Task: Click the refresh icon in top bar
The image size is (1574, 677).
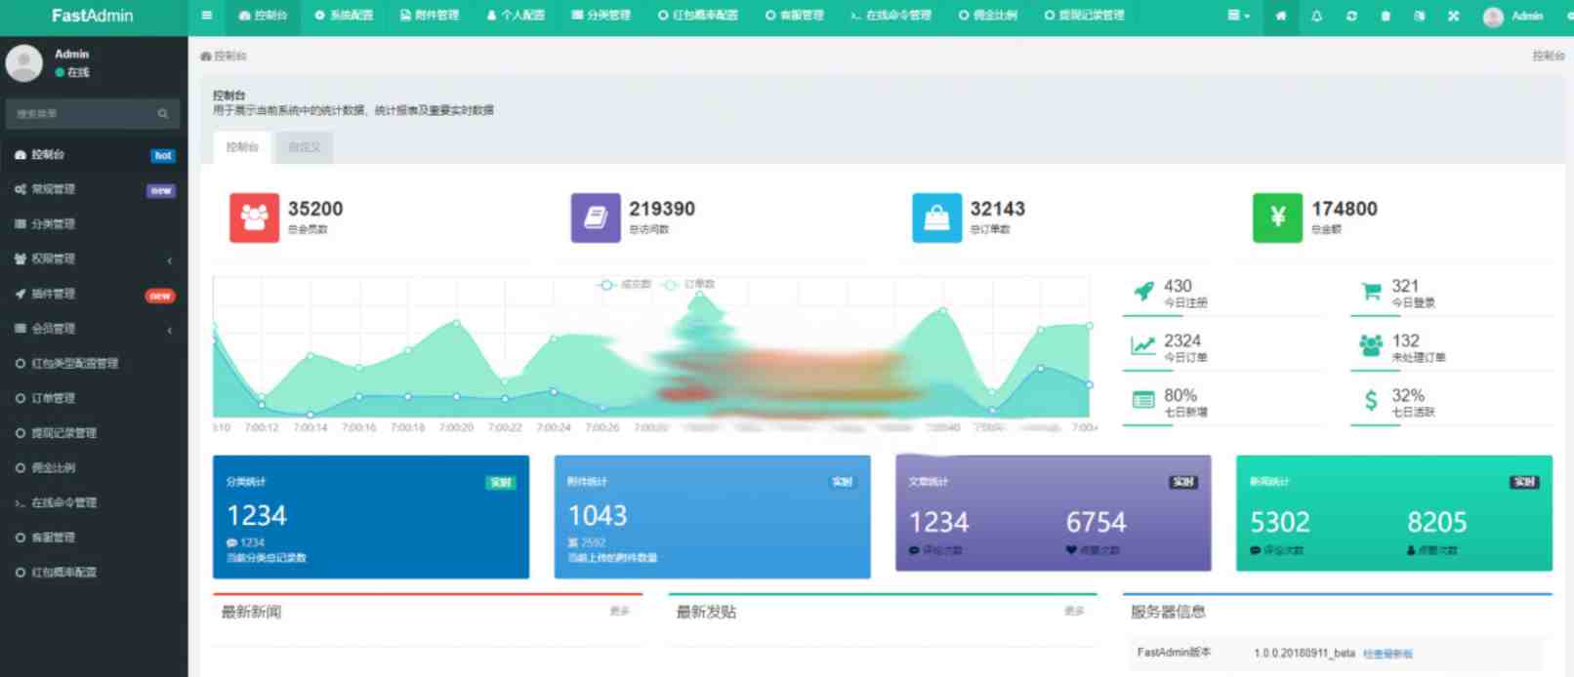Action: point(1351,16)
